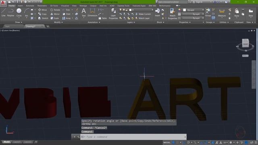Switch to the Visualize ribbon tab

65,6
